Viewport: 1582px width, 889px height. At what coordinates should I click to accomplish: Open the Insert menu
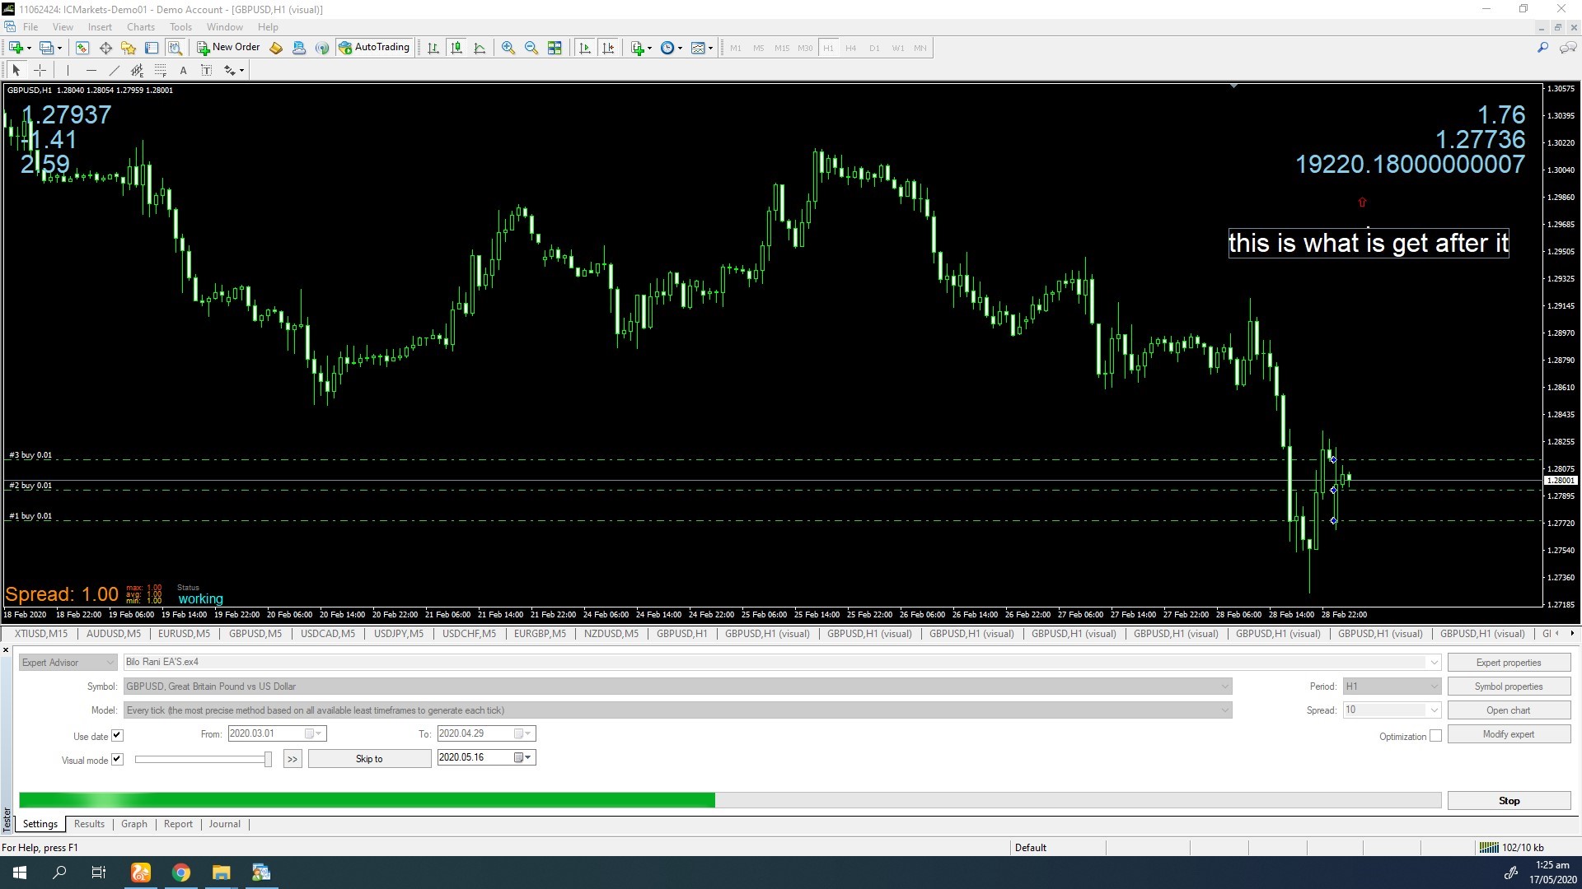pos(100,26)
